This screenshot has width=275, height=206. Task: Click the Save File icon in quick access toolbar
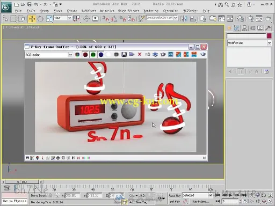29,4
